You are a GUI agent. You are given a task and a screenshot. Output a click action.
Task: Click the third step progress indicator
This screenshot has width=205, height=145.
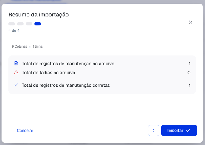click(29, 24)
